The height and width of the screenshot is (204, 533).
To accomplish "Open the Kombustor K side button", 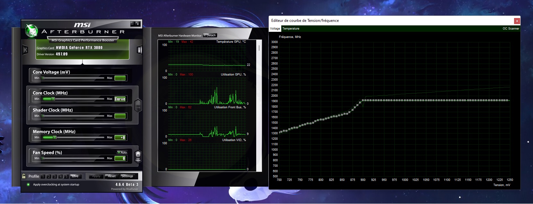I will 25,50.
